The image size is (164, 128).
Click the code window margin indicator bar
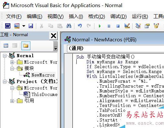click(x=69, y=91)
